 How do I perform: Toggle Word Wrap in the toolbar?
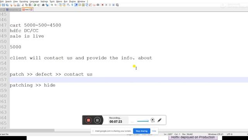[68, 5]
